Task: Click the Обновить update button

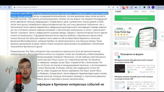Action: [x=160, y=7]
